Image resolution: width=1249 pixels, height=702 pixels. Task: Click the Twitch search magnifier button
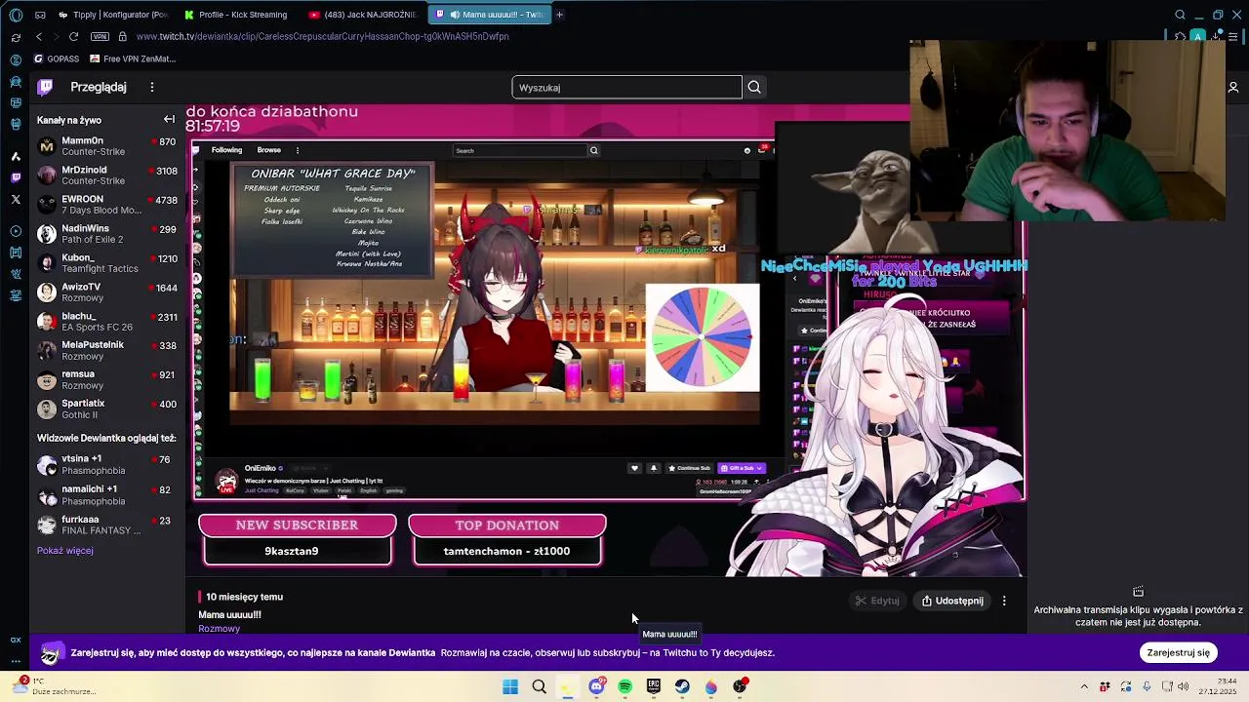click(x=754, y=88)
